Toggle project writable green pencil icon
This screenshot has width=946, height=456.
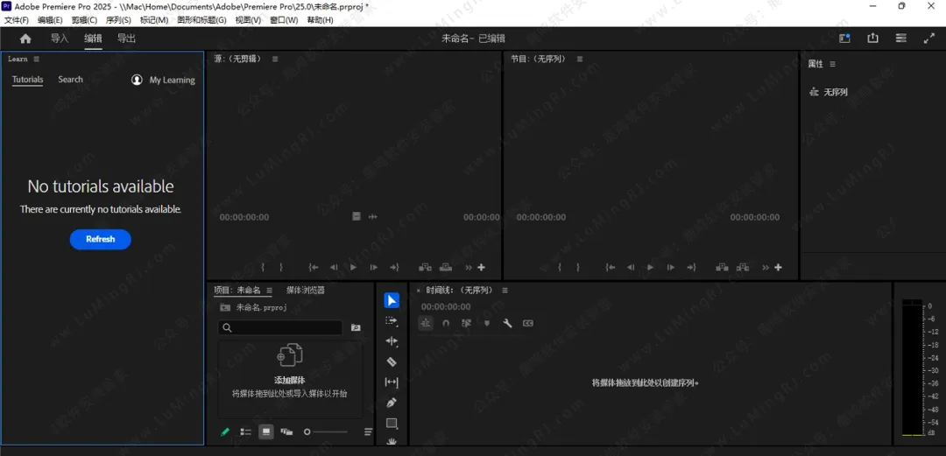click(225, 431)
